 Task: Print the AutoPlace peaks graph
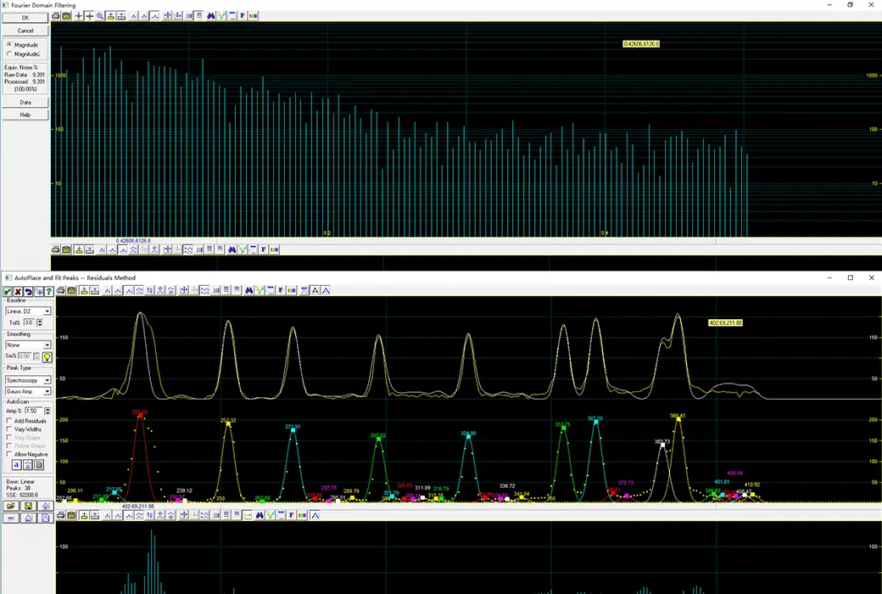[61, 290]
